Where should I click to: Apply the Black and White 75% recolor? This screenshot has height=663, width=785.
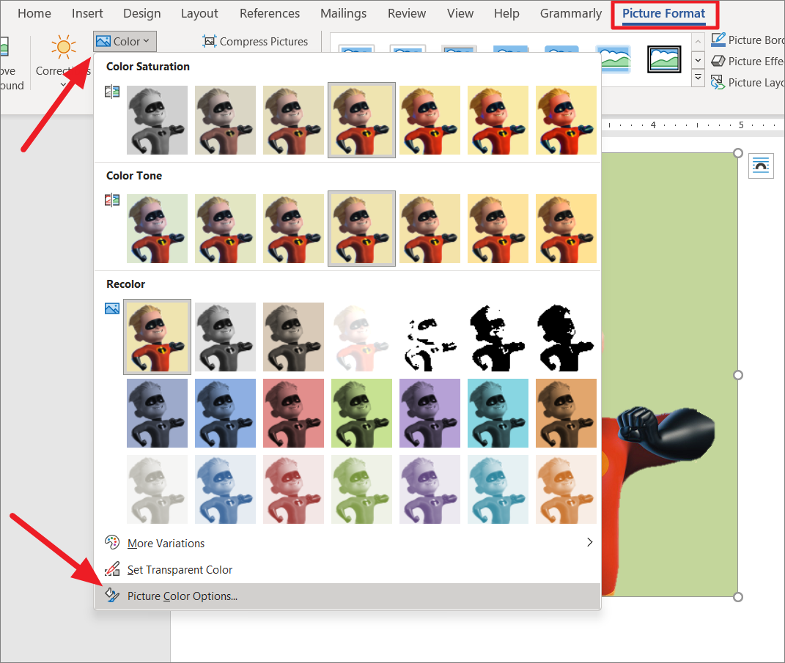pos(567,337)
